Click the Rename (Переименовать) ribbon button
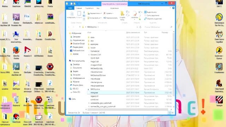The width and height of the screenshot is (226, 127). [x=111, y=18]
